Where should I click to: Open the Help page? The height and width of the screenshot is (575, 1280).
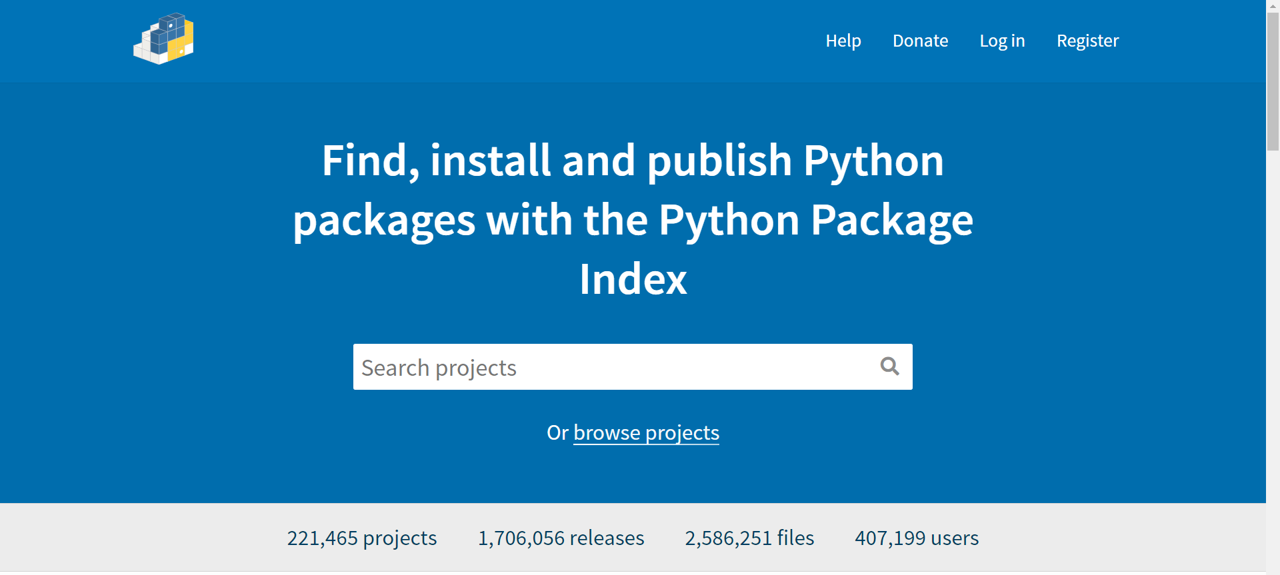(x=843, y=41)
